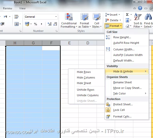Click Unhide Rows in submenu

point(86,90)
